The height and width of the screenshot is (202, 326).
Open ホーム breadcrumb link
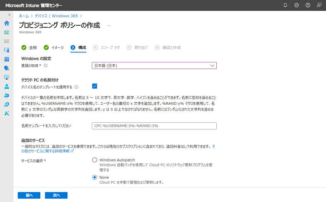pyautogui.click(x=24, y=16)
